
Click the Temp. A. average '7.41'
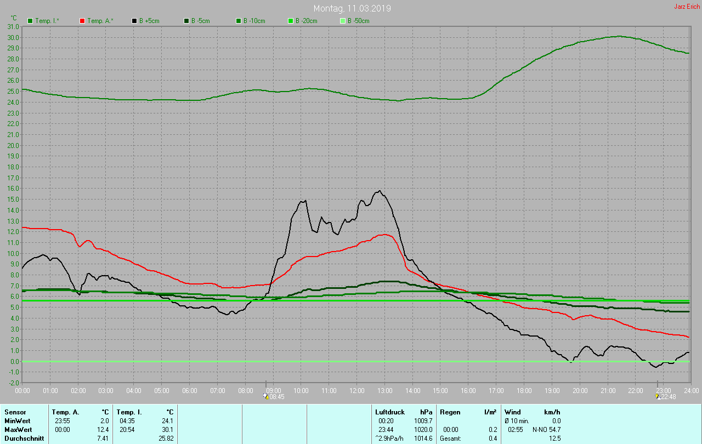pos(103,439)
